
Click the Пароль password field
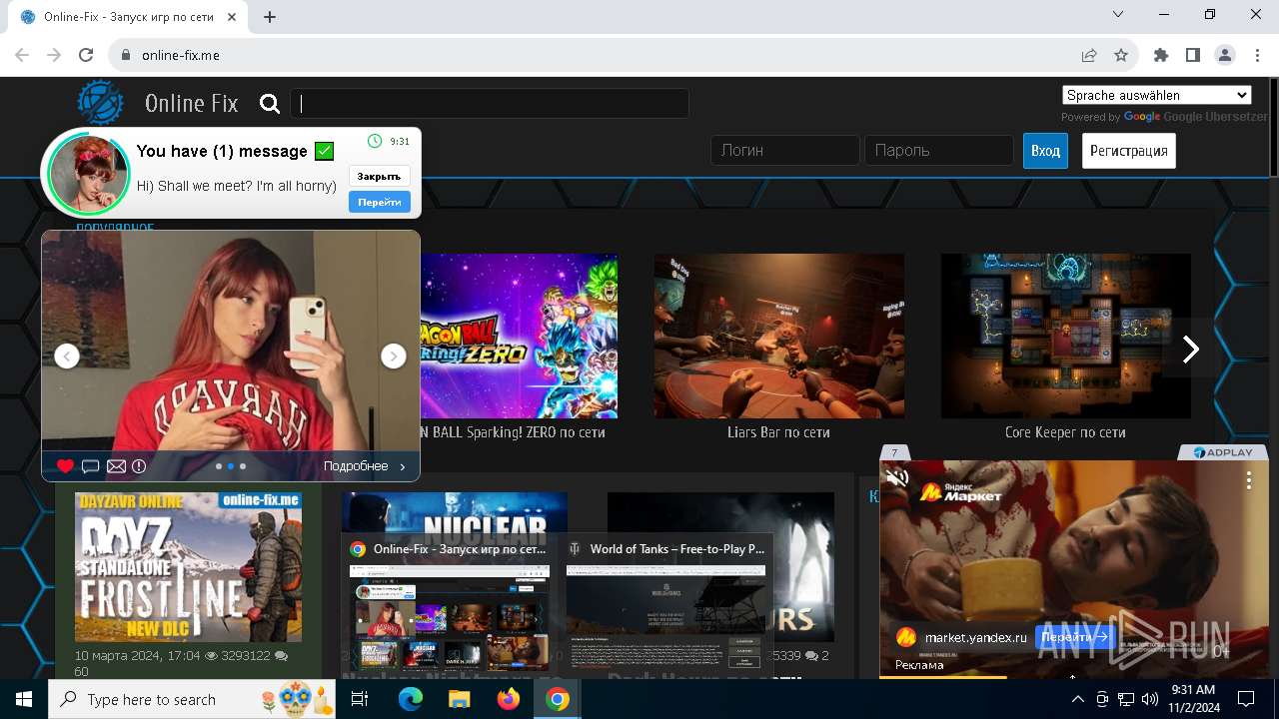point(939,151)
